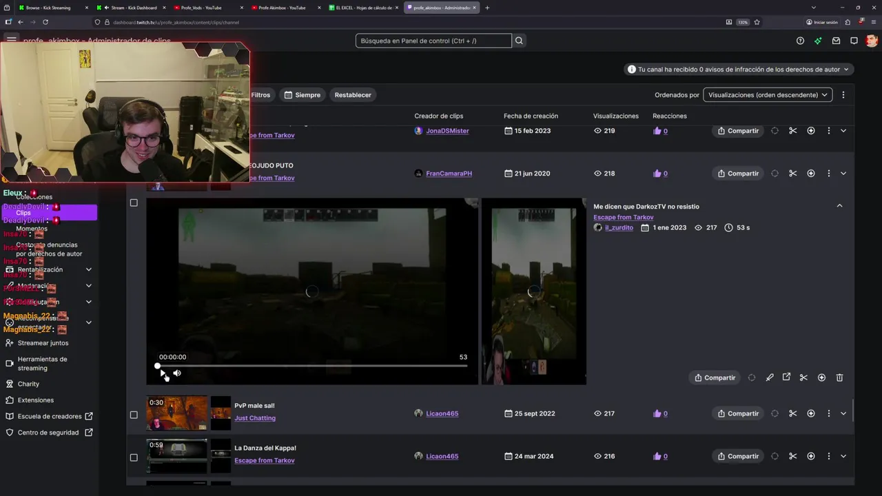Open Streamear juntos in sidebar

pyautogui.click(x=43, y=343)
